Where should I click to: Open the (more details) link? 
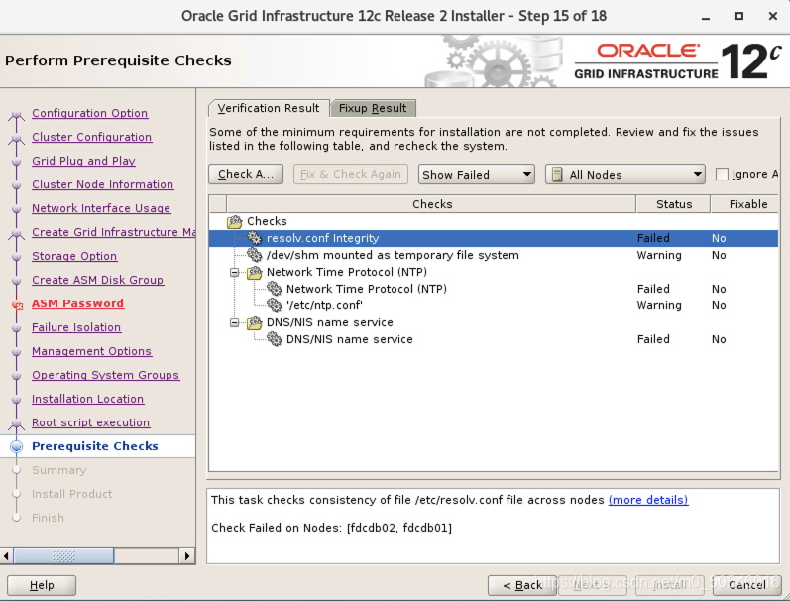point(648,500)
